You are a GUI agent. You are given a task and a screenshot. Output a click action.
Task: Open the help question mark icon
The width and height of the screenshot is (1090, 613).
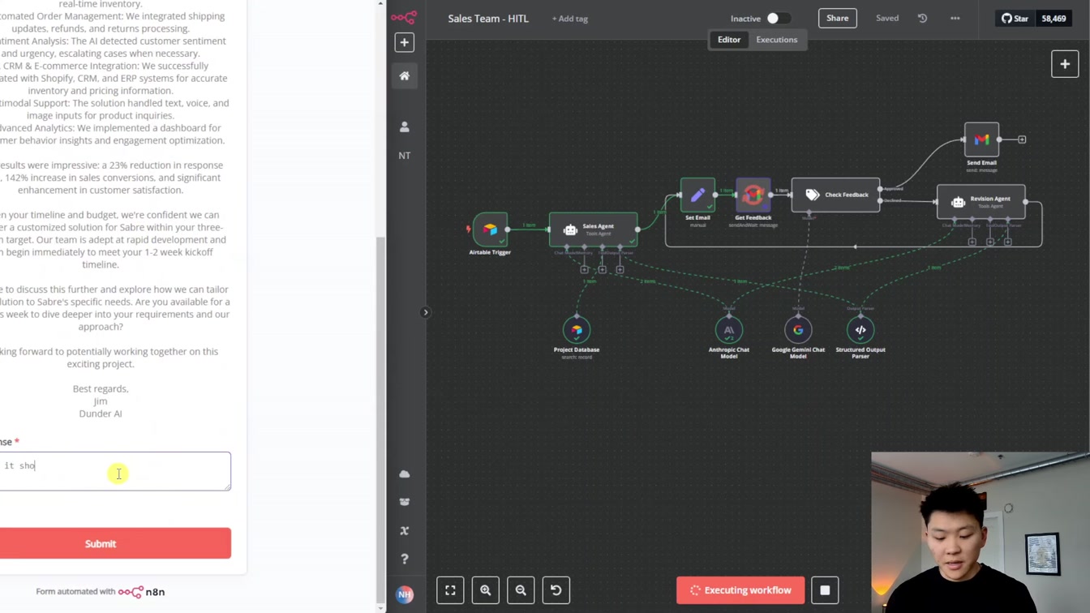[x=404, y=559]
